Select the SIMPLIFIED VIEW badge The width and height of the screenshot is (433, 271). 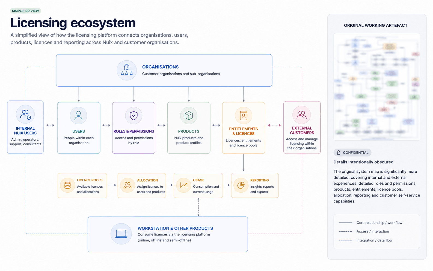point(25,11)
